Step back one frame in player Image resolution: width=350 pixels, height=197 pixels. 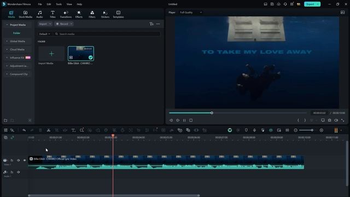click(171, 120)
